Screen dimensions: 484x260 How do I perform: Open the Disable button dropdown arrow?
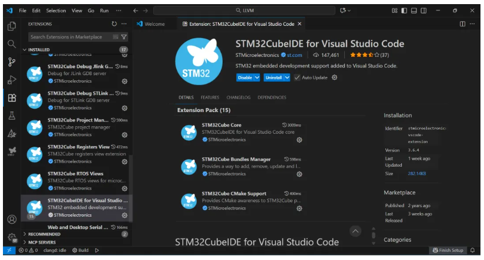257,77
